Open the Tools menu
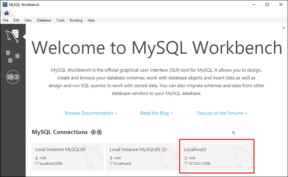 60,20
